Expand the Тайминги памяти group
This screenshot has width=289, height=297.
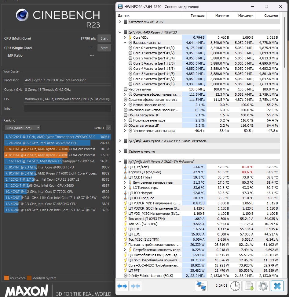coord(120,151)
